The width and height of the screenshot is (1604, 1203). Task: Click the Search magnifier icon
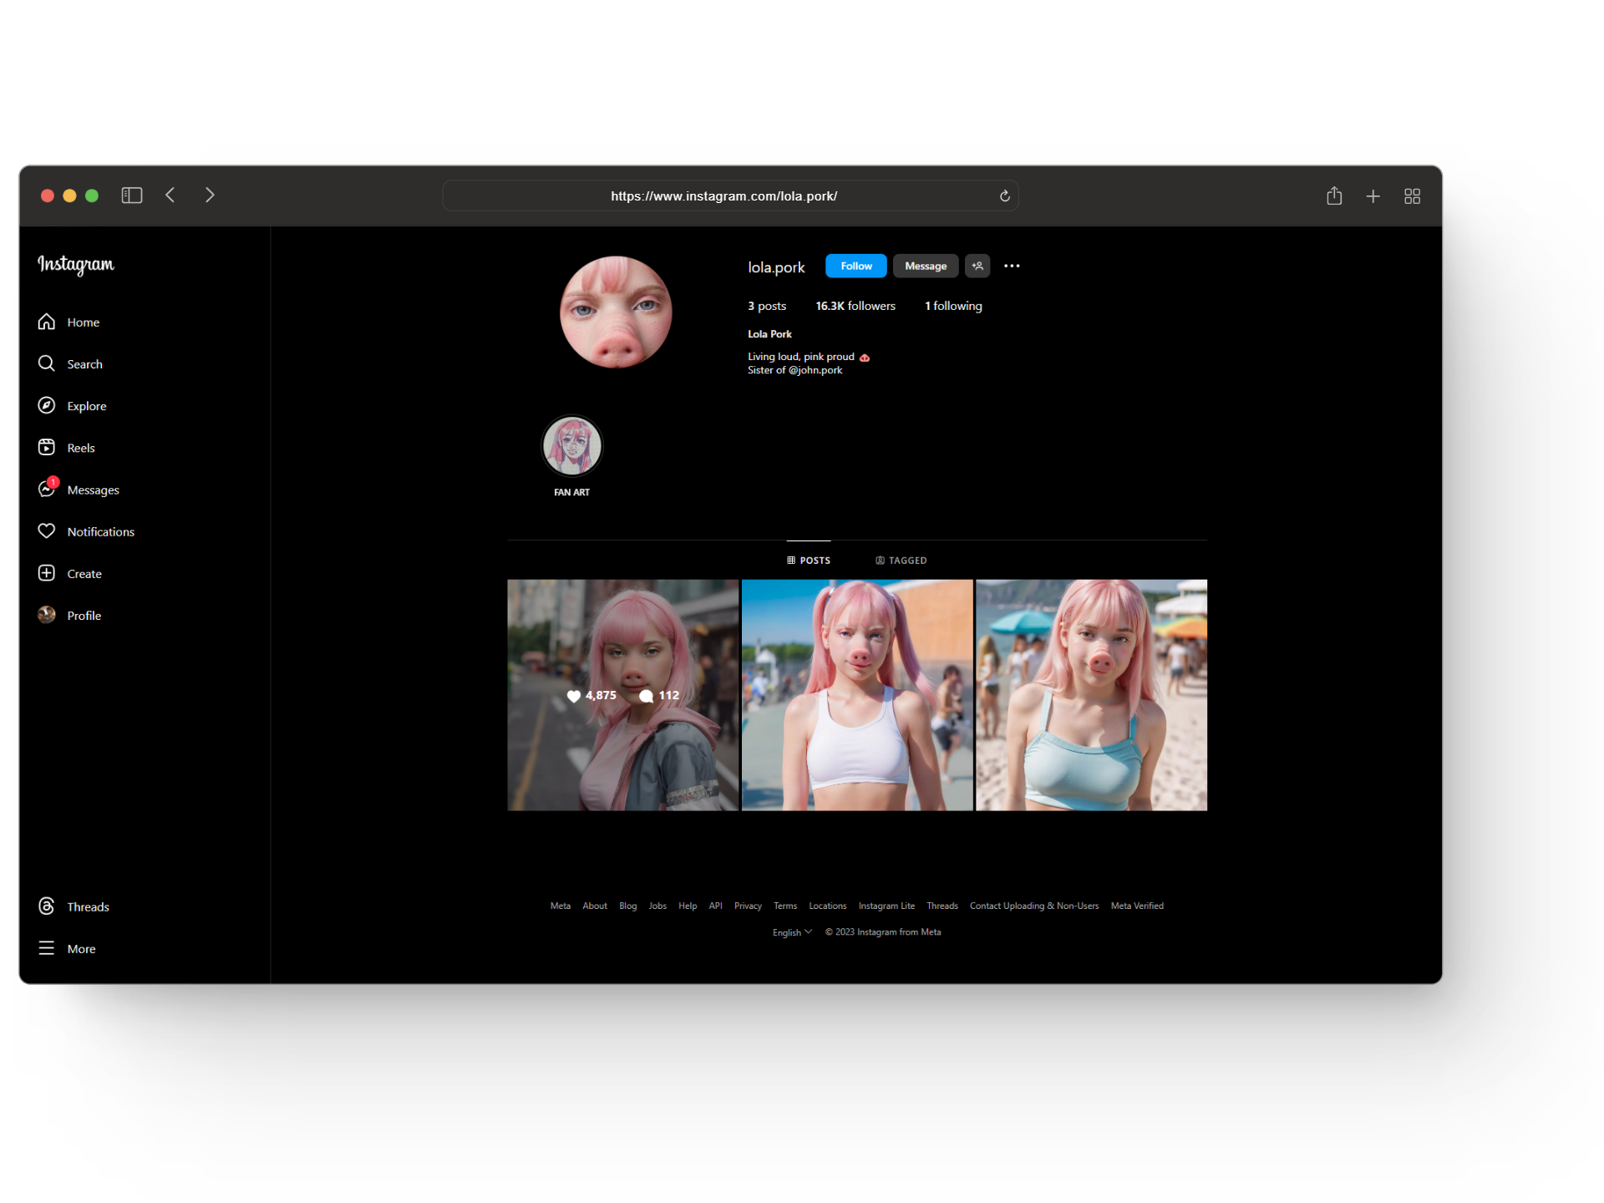47,363
